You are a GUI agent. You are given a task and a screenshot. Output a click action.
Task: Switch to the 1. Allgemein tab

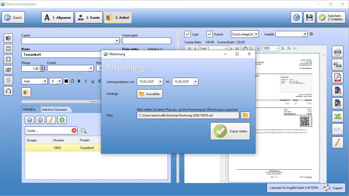click(x=57, y=17)
